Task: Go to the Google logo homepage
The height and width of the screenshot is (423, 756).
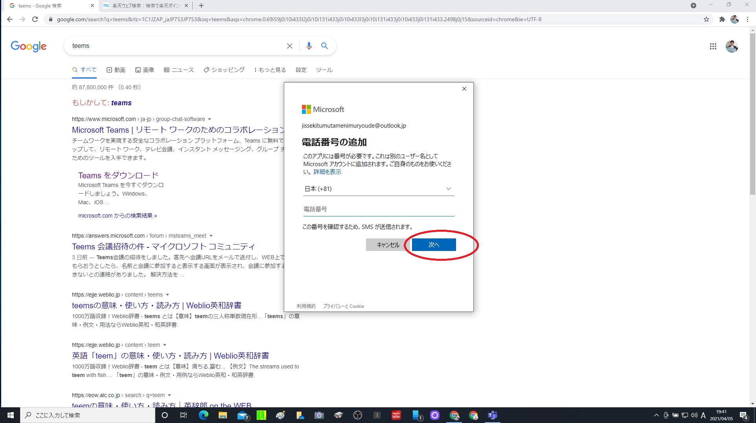Action: pyautogui.click(x=28, y=46)
